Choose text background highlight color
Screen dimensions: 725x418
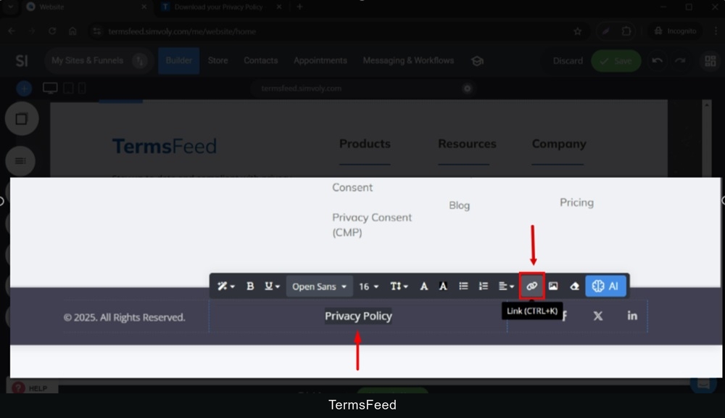point(443,287)
